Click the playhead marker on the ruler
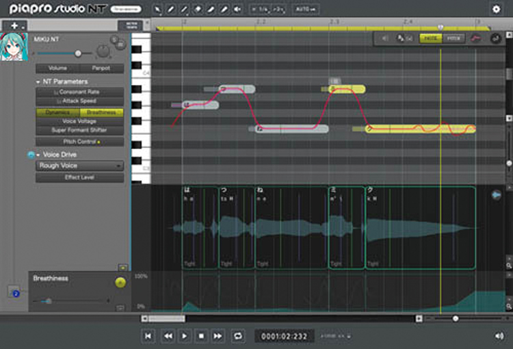 (x=440, y=27)
